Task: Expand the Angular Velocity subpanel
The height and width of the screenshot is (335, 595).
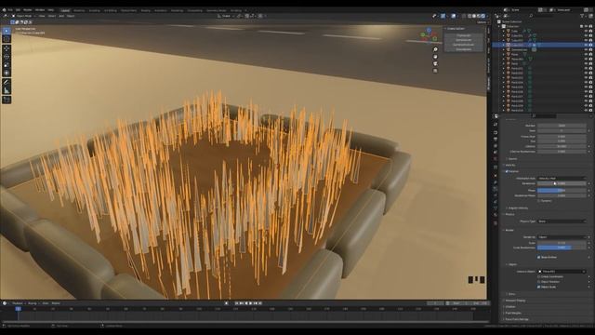Action: coord(517,208)
